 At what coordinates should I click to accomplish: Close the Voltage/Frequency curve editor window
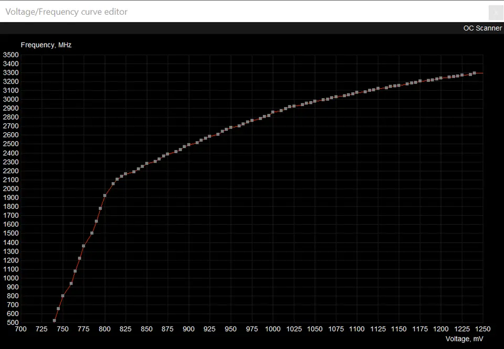point(496,13)
